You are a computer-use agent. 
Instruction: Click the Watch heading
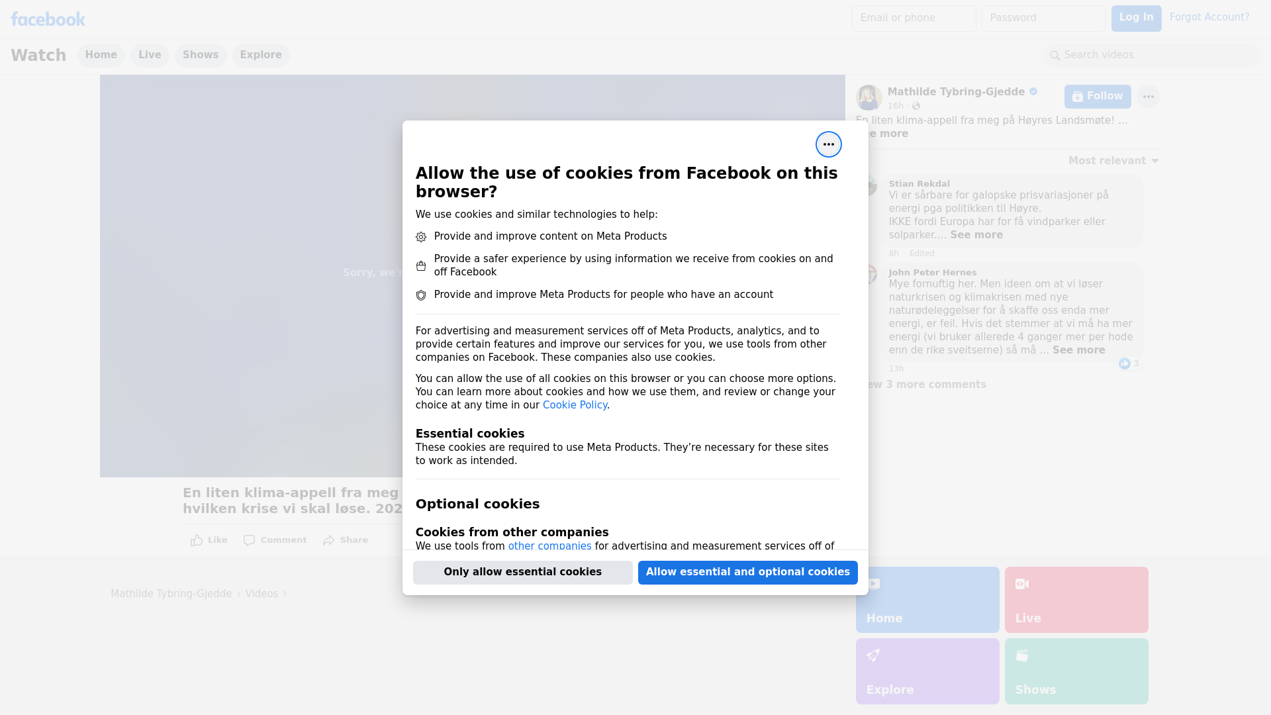point(38,56)
